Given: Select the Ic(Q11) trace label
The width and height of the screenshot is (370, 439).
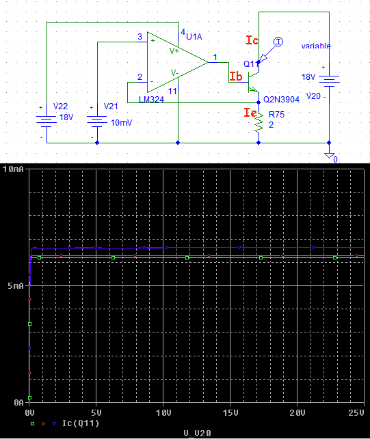Looking at the screenshot, I should click(81, 423).
